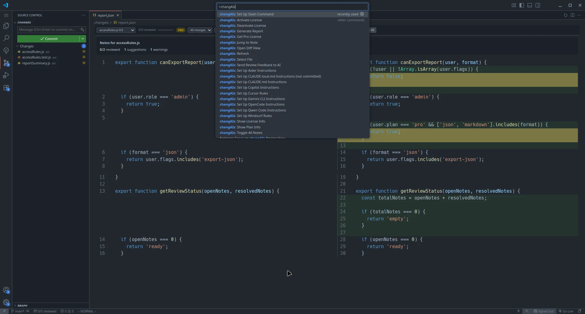Toggle primary side bar visibility
The height and width of the screenshot is (314, 585).
(522, 5)
